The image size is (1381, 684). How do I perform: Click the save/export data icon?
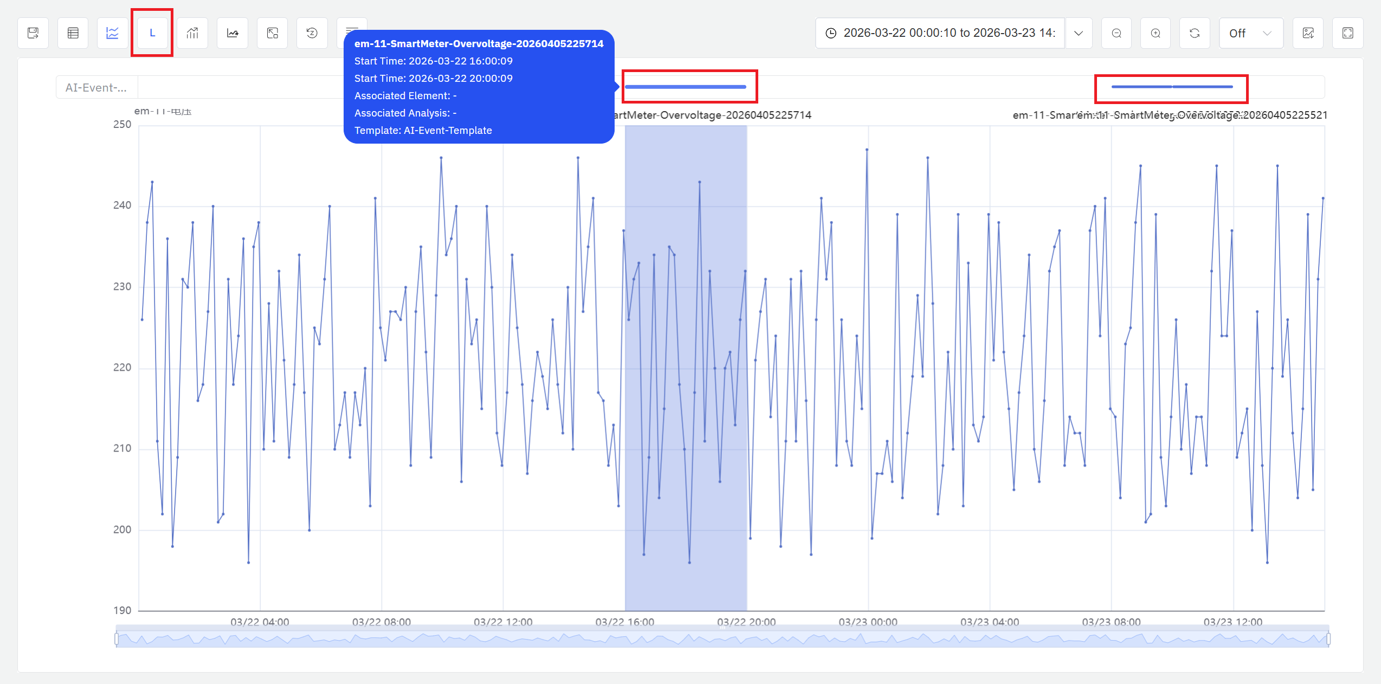click(33, 33)
